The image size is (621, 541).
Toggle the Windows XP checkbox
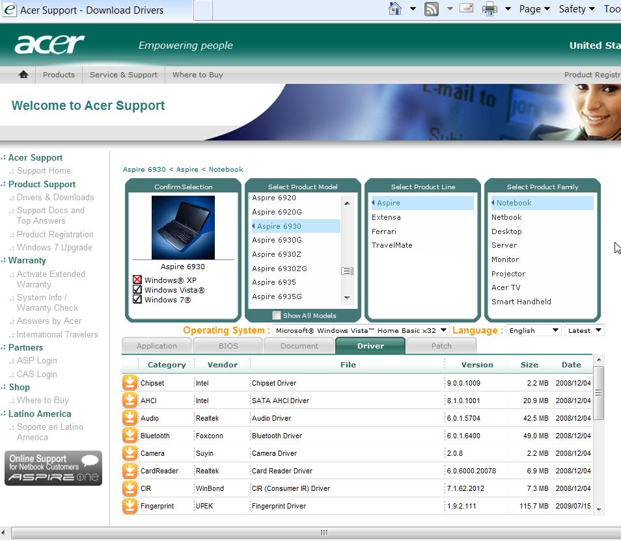[x=137, y=280]
